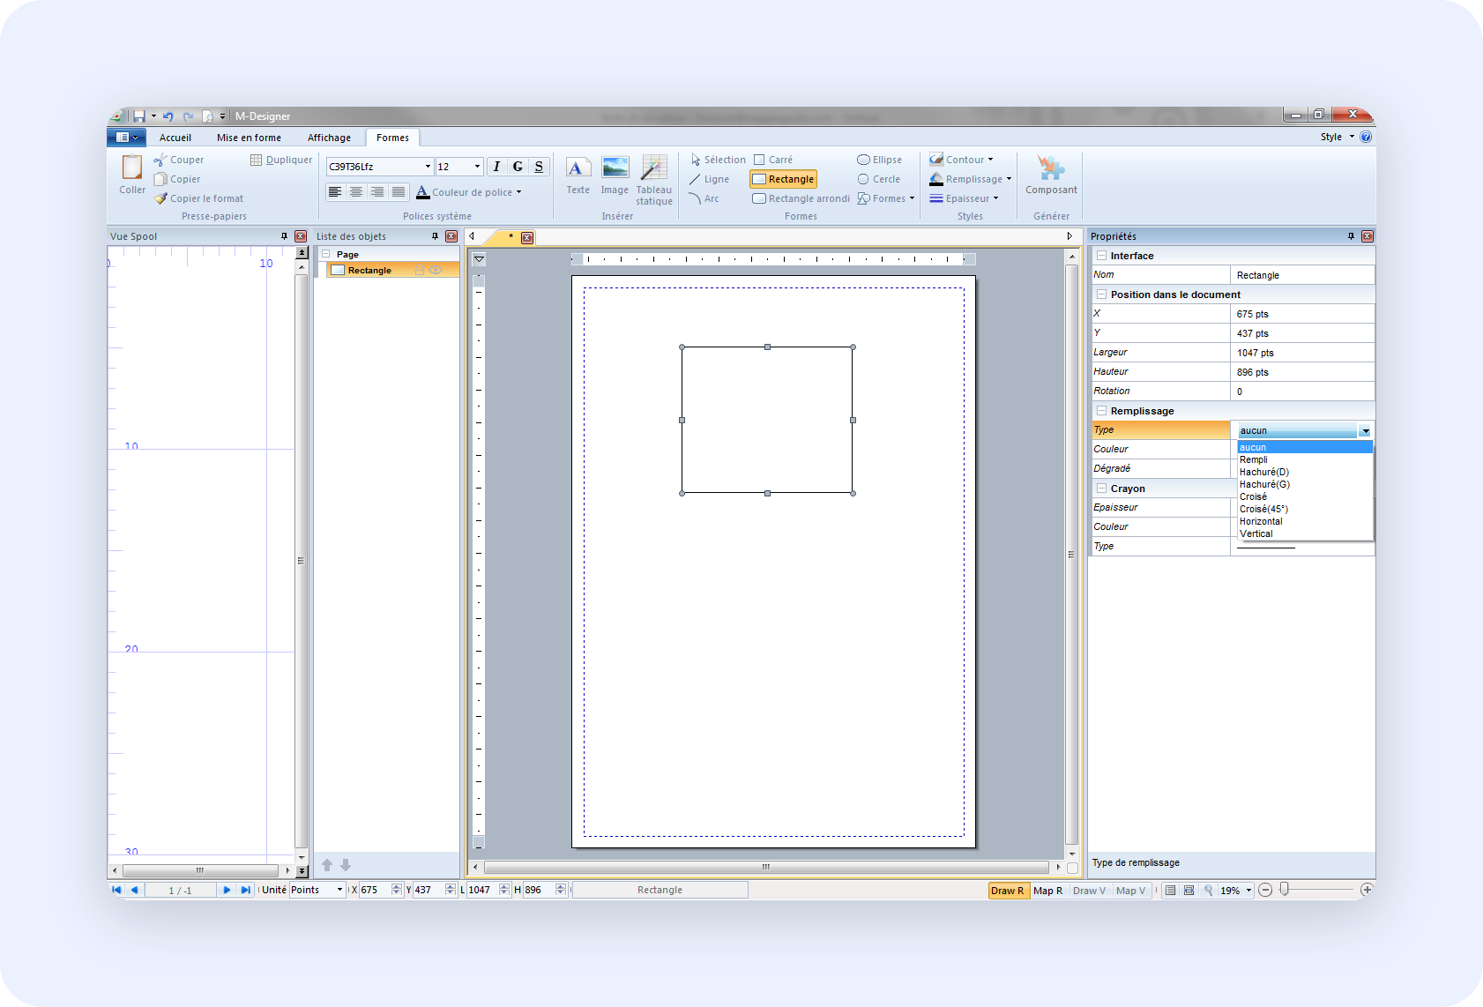Select the Ellipse shape tool

[880, 160]
